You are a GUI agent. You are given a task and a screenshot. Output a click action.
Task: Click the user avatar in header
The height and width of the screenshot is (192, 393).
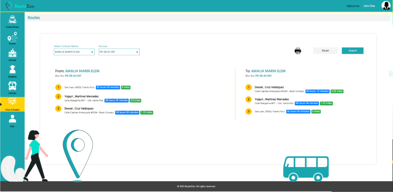(385, 5)
